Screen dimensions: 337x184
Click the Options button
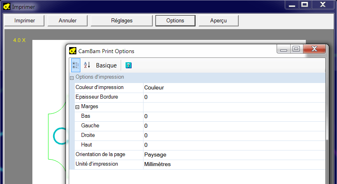click(175, 21)
